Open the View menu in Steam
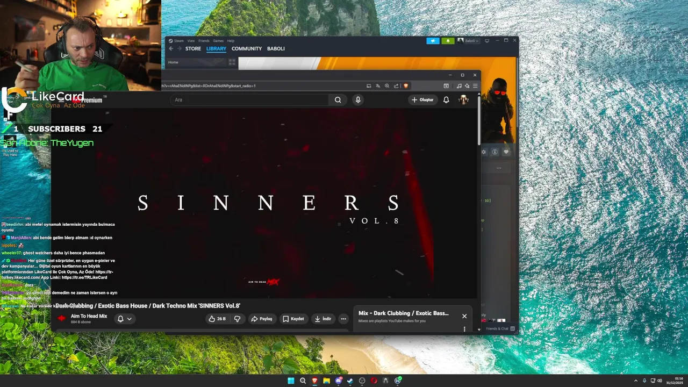688x387 pixels. click(x=191, y=41)
